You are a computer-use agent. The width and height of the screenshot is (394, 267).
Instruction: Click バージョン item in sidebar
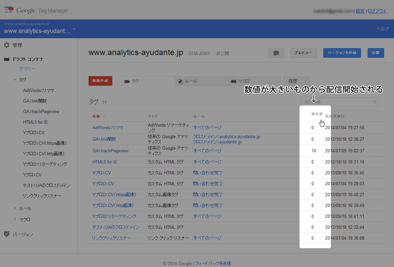pos(22,234)
